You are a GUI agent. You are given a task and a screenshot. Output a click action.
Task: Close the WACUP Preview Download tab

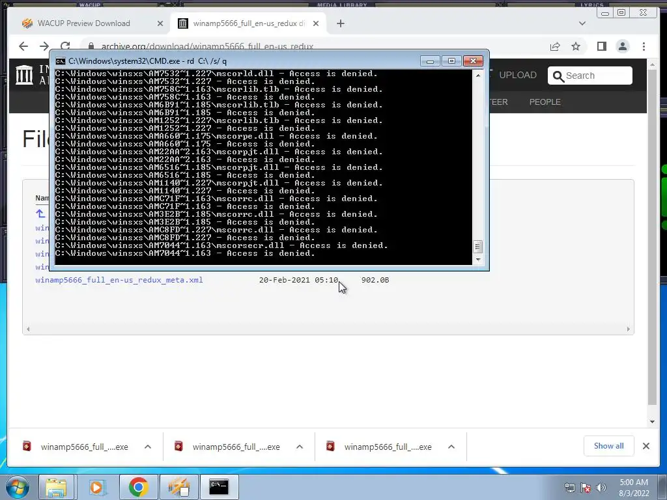click(160, 24)
